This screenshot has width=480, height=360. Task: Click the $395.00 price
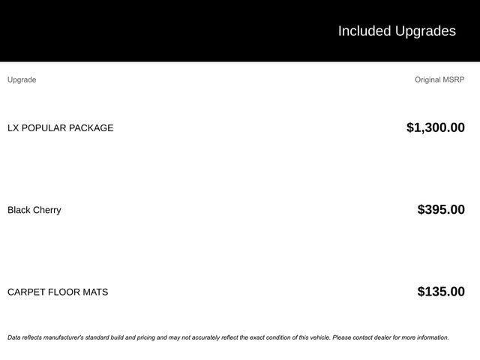click(x=441, y=210)
